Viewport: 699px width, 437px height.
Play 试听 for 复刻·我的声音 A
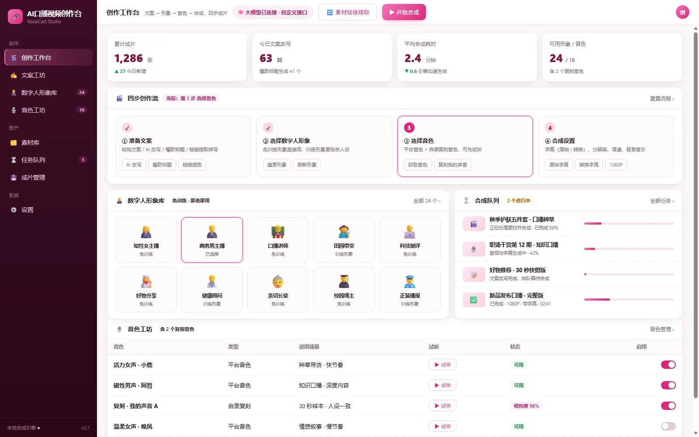[442, 406]
